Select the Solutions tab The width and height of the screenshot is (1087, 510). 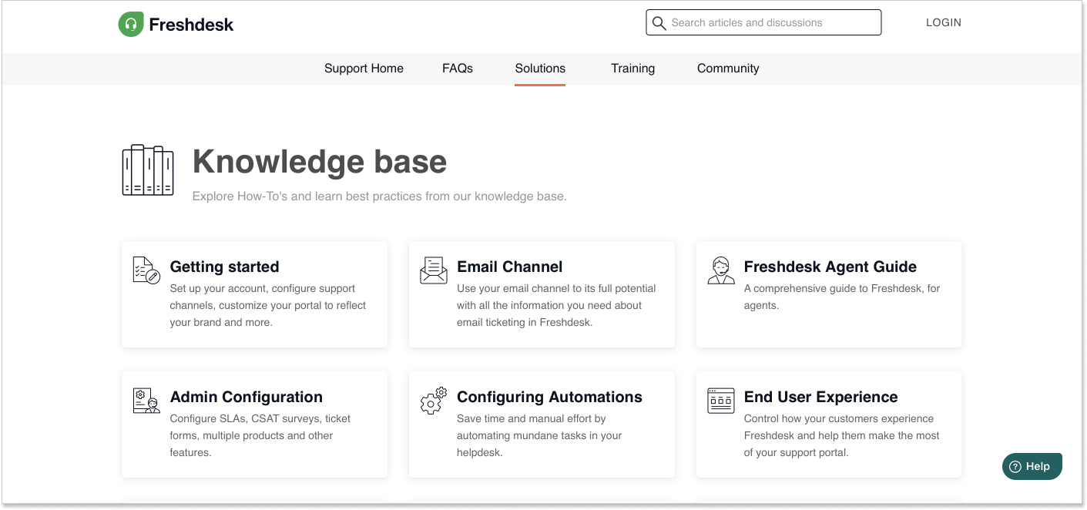click(x=540, y=69)
